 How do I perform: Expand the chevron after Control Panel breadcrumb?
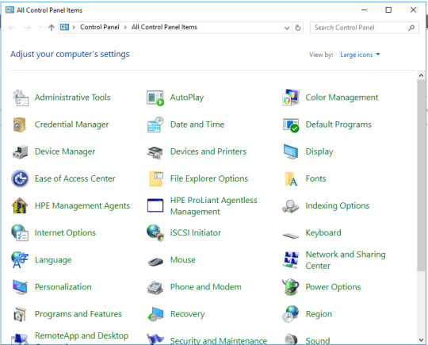coord(125,27)
